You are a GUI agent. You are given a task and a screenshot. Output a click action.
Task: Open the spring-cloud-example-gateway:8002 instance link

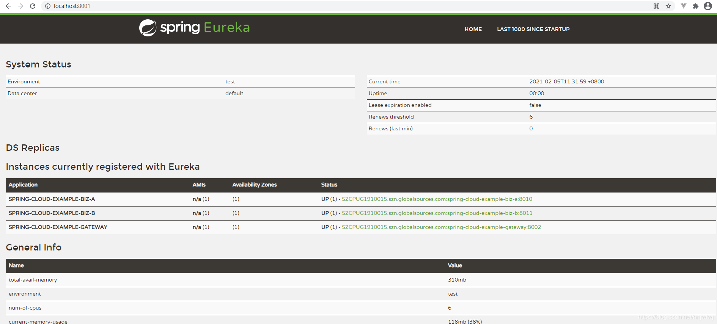(441, 227)
